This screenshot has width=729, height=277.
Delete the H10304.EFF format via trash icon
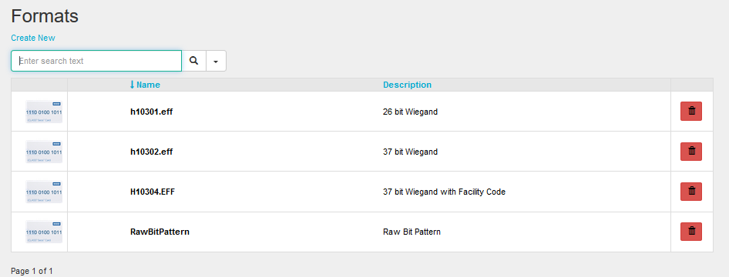point(691,191)
